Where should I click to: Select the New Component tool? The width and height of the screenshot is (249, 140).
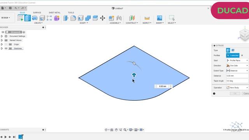(112, 18)
